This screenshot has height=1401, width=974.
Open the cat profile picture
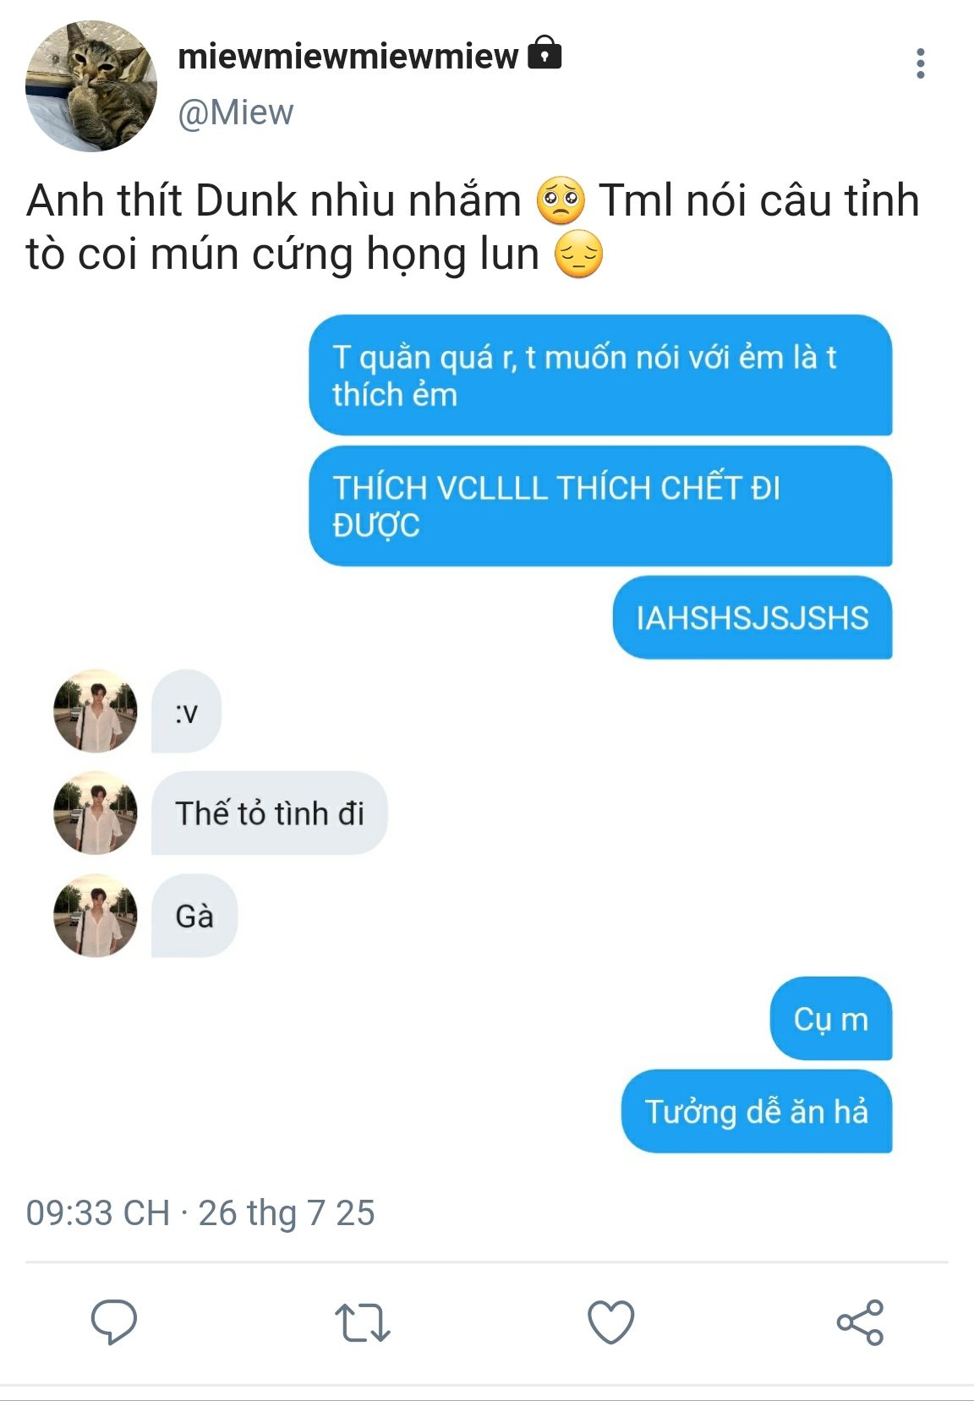pyautogui.click(x=91, y=86)
